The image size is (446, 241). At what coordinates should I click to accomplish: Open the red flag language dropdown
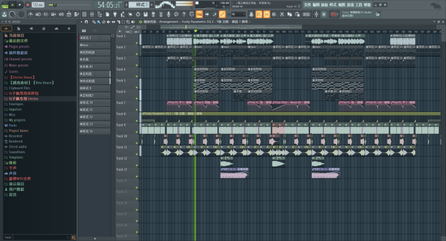point(333,14)
